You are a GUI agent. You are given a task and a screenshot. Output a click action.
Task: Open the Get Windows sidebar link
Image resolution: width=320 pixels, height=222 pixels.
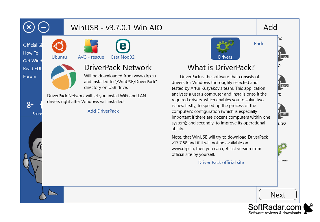pyautogui.click(x=33, y=61)
